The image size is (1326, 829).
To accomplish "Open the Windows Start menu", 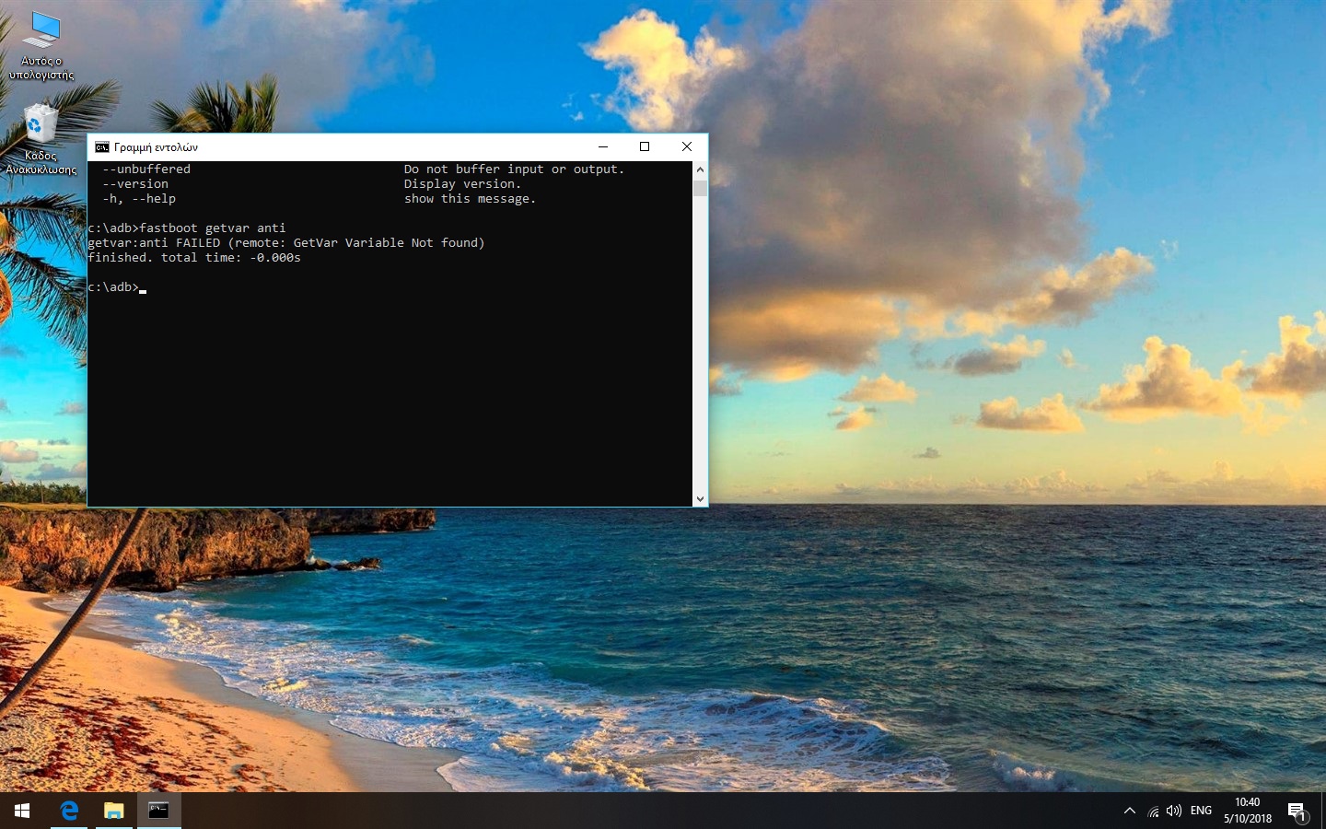I will pos(22,811).
